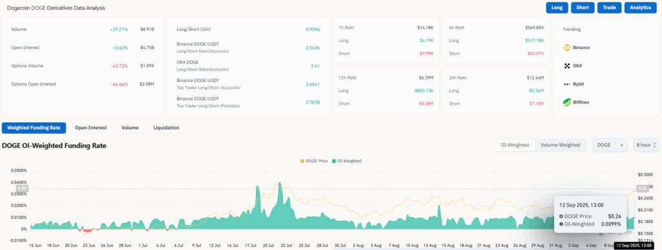Click the Long button
The height and width of the screenshot is (250, 662).
pos(557,8)
